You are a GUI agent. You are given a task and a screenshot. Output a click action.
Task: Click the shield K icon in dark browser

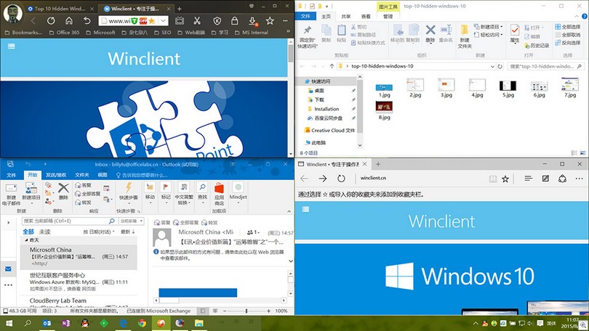[217, 21]
